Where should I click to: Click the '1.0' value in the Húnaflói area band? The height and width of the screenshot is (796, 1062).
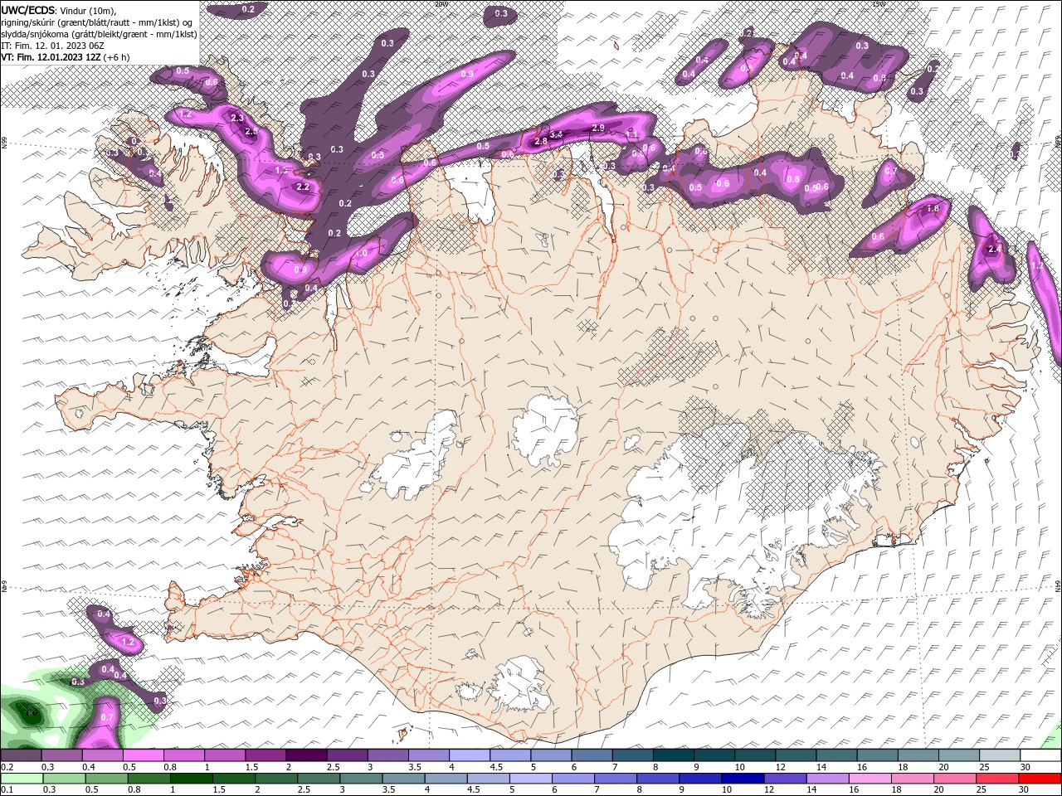(362, 254)
